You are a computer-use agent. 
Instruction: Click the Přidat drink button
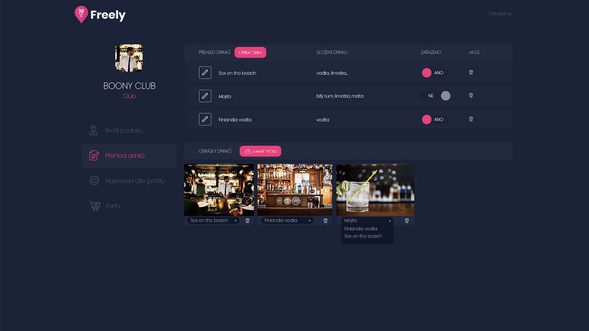coord(250,52)
